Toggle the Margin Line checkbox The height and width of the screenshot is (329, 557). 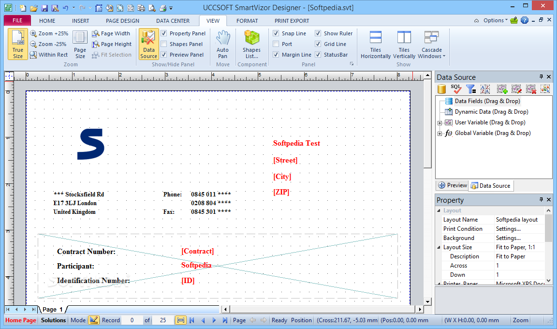(276, 55)
